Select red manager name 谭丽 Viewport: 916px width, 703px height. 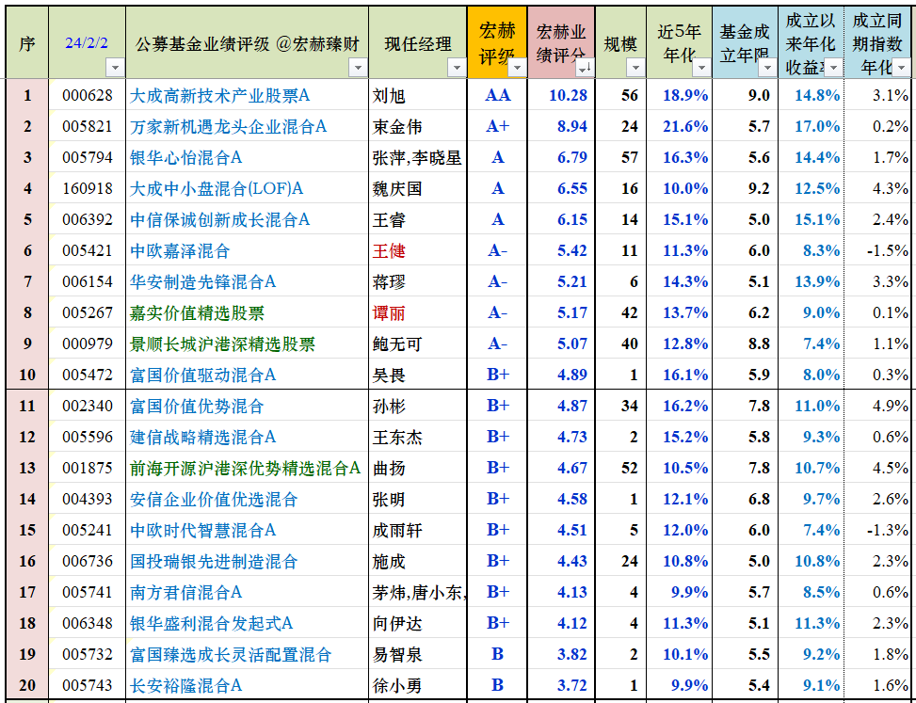tap(389, 313)
